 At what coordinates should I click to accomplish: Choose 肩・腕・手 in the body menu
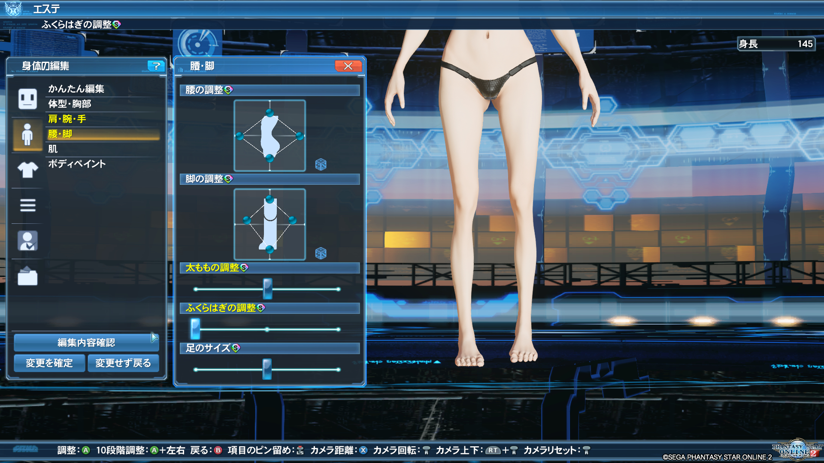(x=67, y=119)
